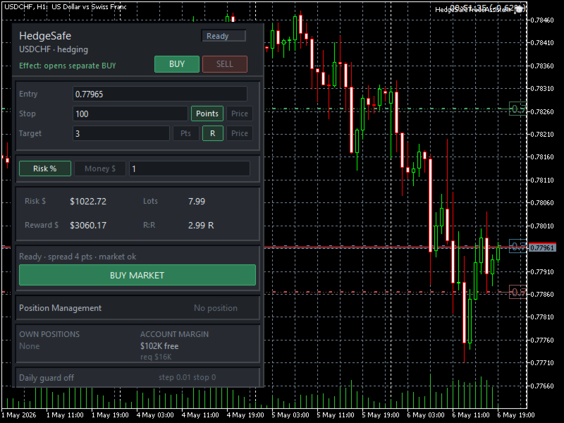Image resolution: width=564 pixels, height=423 pixels.
Task: Click the Lots value 7.99
Action: pos(197,202)
